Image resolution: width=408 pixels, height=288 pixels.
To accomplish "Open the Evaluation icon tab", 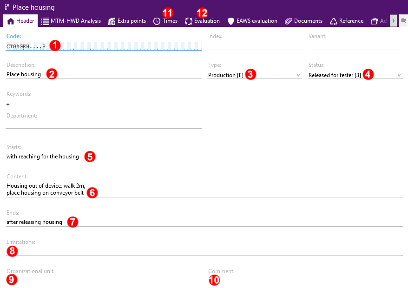I will click(x=189, y=21).
